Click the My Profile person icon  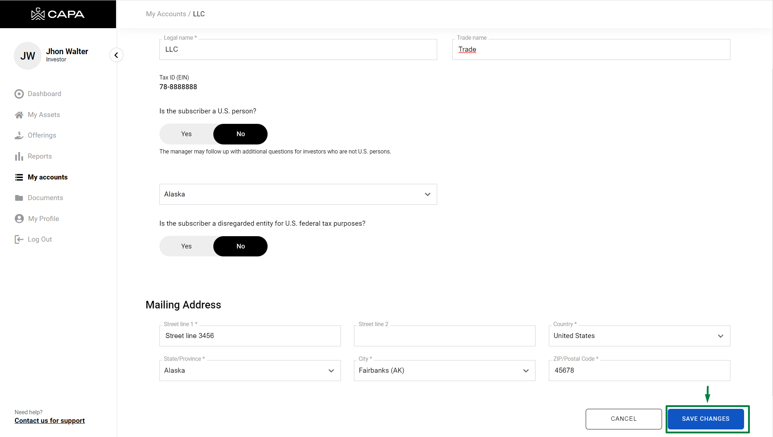click(19, 218)
